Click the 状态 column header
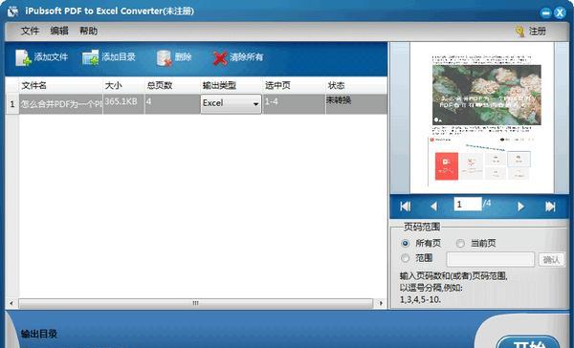 pos(356,86)
